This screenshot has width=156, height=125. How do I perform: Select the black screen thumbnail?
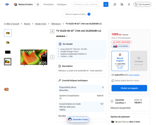(x=8, y=52)
